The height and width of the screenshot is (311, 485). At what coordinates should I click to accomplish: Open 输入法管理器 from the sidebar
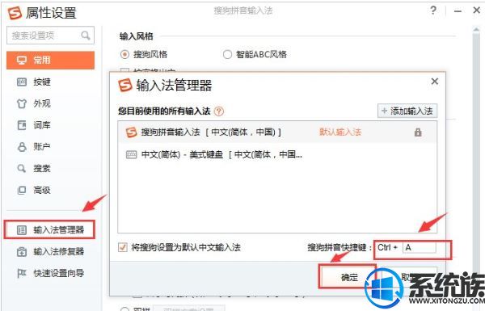point(49,229)
